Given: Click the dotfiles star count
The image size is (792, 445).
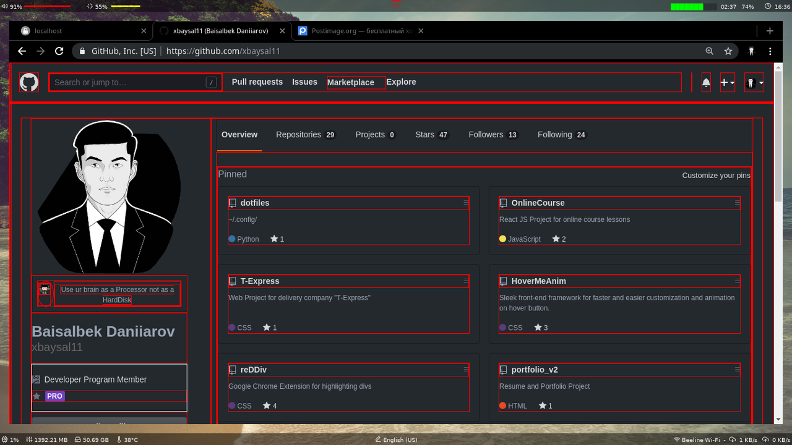Looking at the screenshot, I should (277, 239).
